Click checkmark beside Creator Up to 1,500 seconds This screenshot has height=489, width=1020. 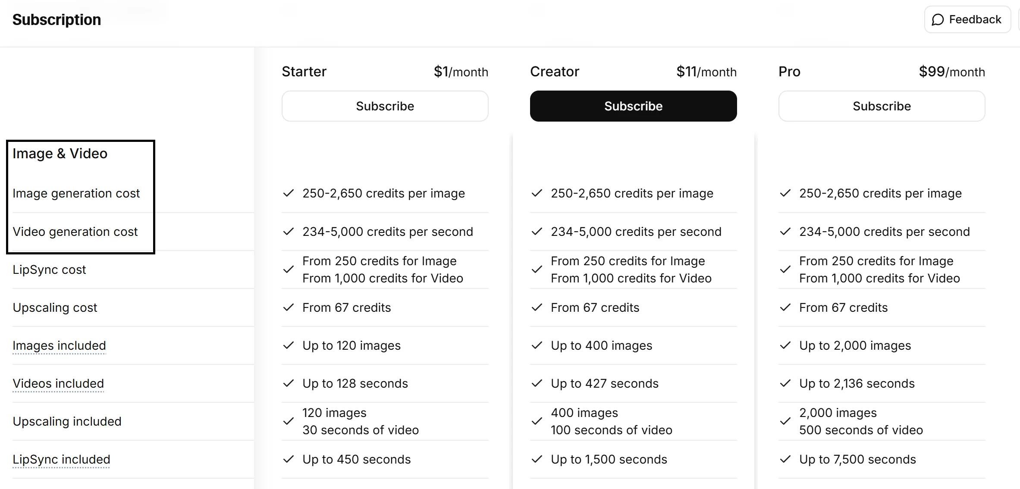point(537,459)
